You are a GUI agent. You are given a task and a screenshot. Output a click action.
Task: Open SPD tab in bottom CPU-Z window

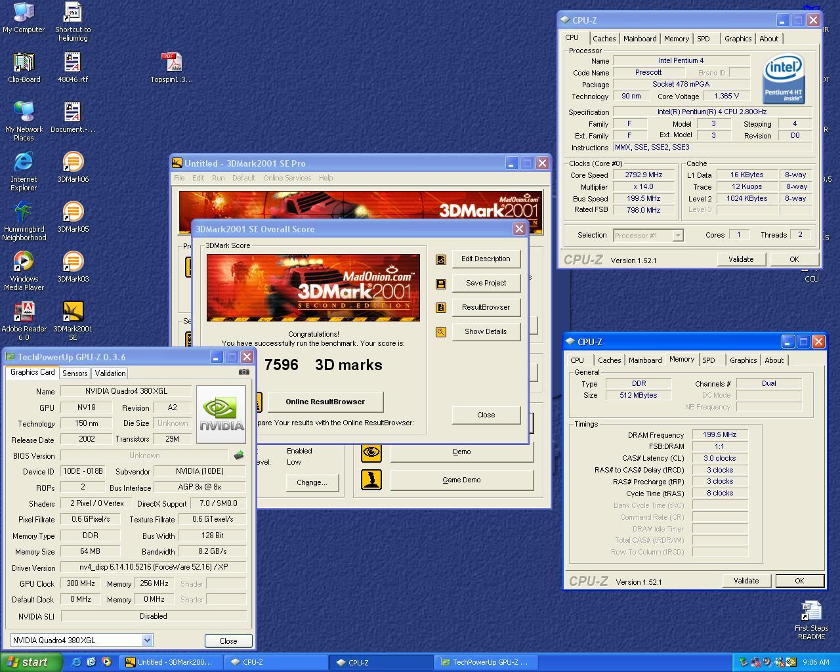709,360
